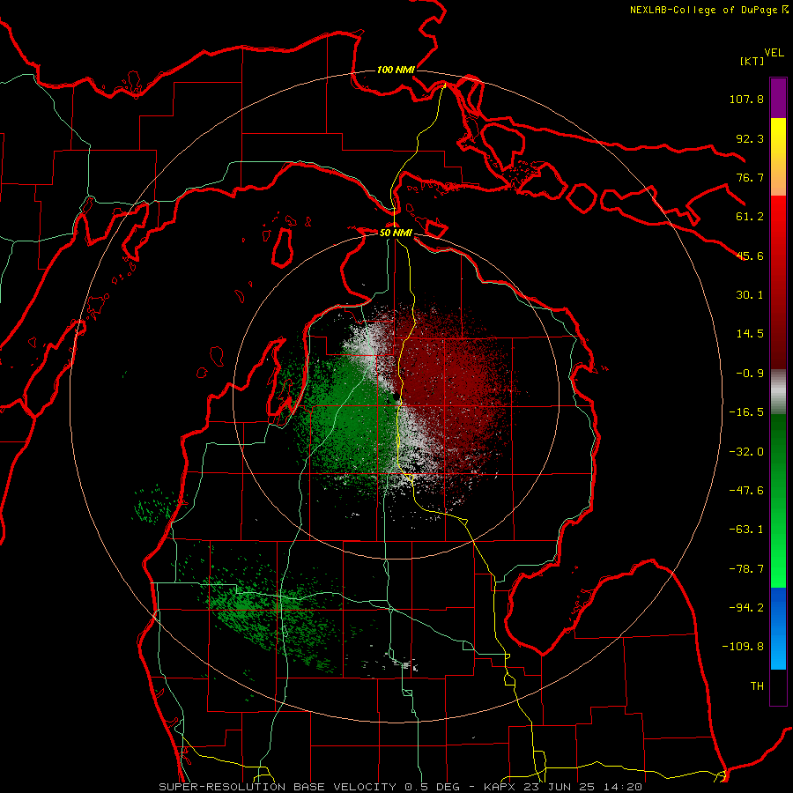Screen dimensions: 793x793
Task: Click the blue segment of the color bar
Action: (778, 628)
